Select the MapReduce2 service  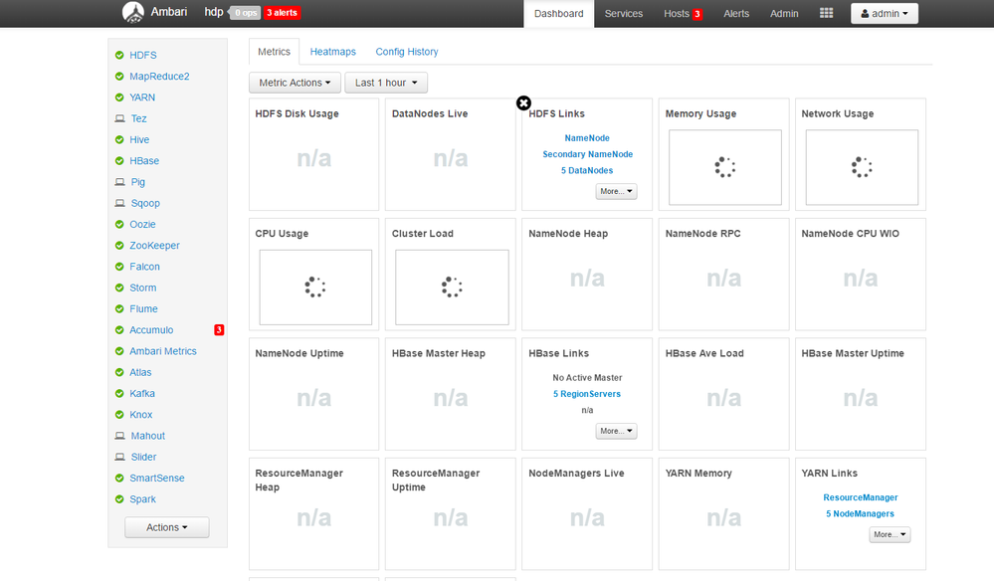coord(160,76)
